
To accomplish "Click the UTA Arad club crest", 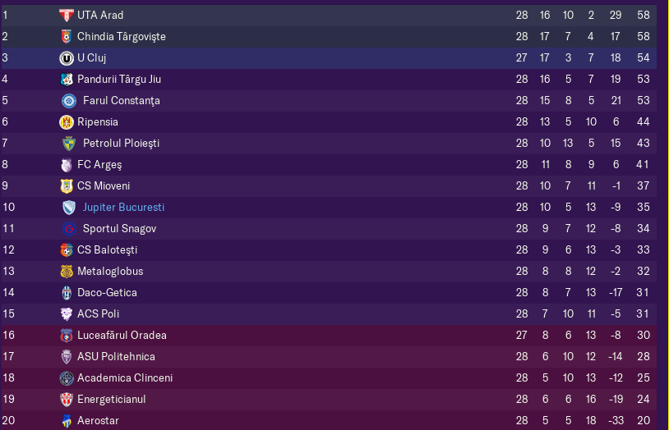I will click(x=66, y=16).
